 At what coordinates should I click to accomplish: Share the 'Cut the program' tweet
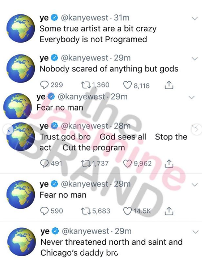pyautogui.click(x=169, y=163)
